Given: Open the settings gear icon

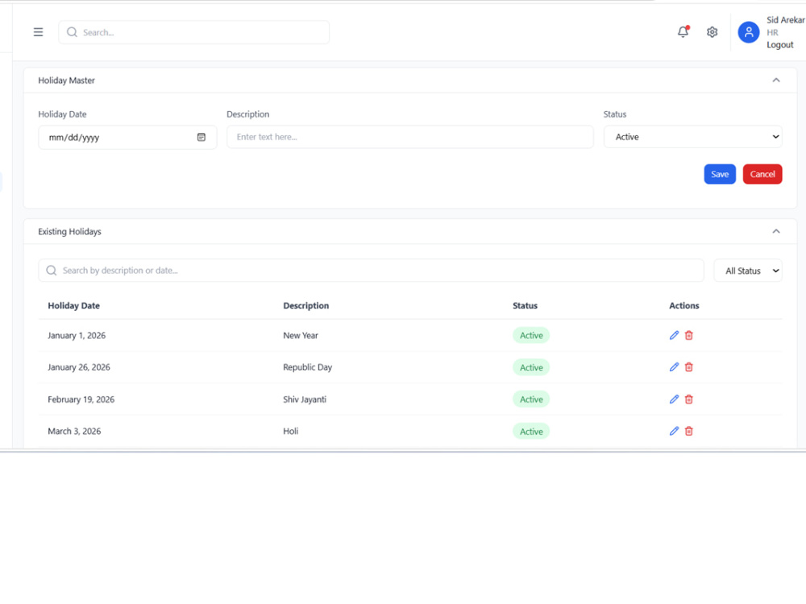Looking at the screenshot, I should (712, 32).
